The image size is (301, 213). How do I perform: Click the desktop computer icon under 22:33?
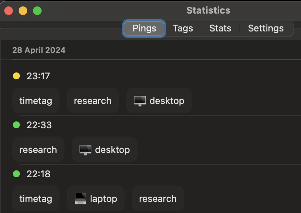click(85, 150)
